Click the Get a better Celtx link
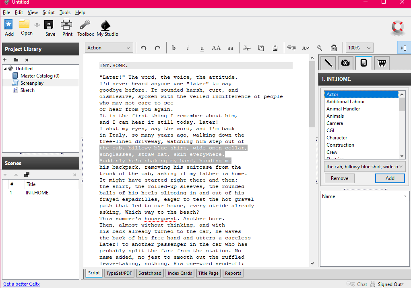The width and height of the screenshot is (411, 288). tap(21, 284)
